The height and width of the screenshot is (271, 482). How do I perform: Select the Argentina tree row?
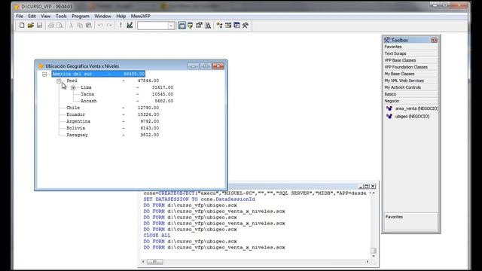(112, 121)
